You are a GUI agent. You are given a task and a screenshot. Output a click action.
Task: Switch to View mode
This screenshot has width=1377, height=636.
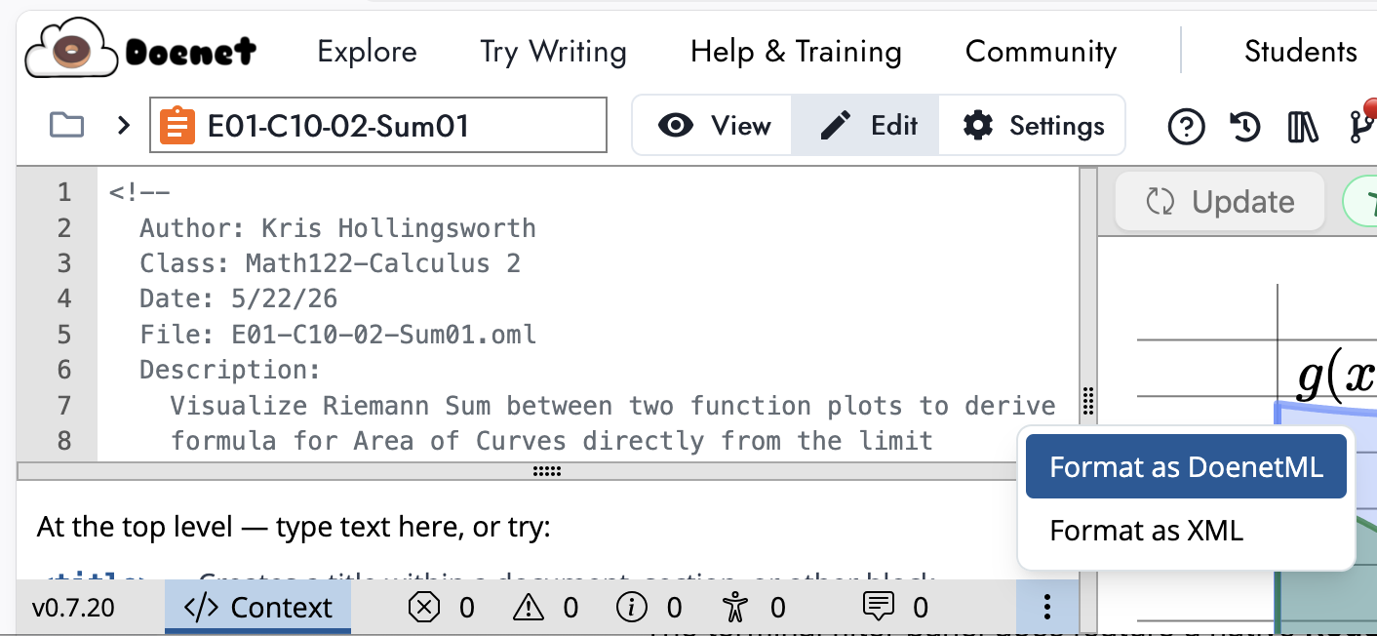(713, 125)
